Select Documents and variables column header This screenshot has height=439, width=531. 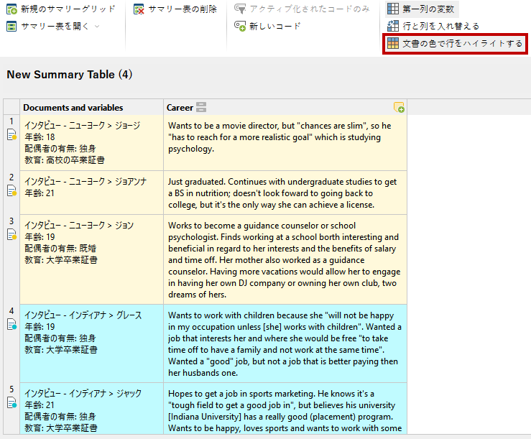click(x=91, y=107)
